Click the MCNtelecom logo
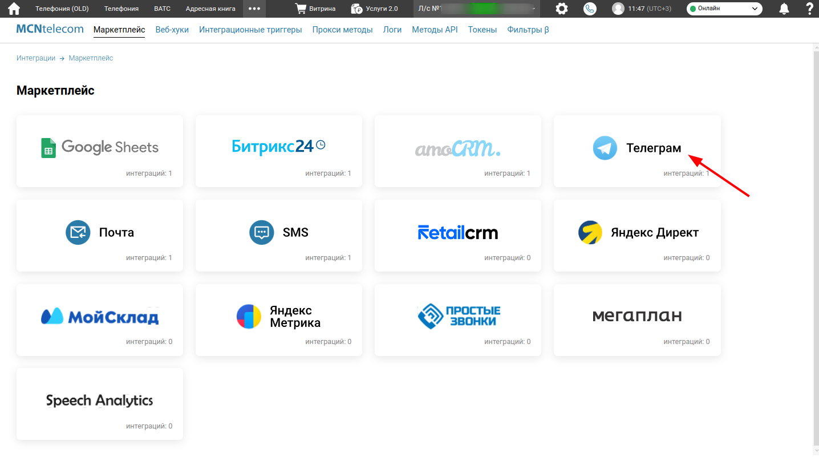The height and width of the screenshot is (457, 819). (50, 29)
